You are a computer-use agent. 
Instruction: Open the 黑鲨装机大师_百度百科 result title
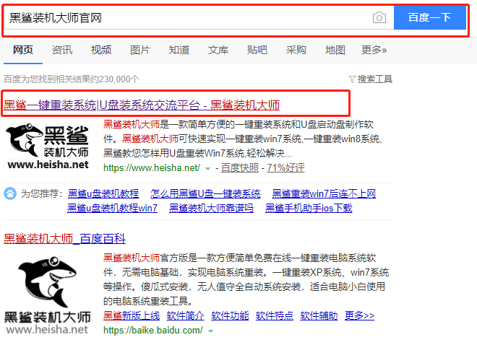[64, 239]
